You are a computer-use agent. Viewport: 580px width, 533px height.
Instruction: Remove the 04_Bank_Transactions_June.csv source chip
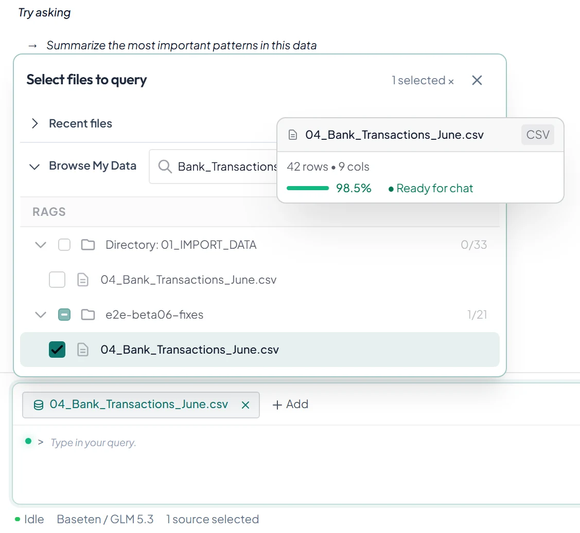[x=245, y=405]
